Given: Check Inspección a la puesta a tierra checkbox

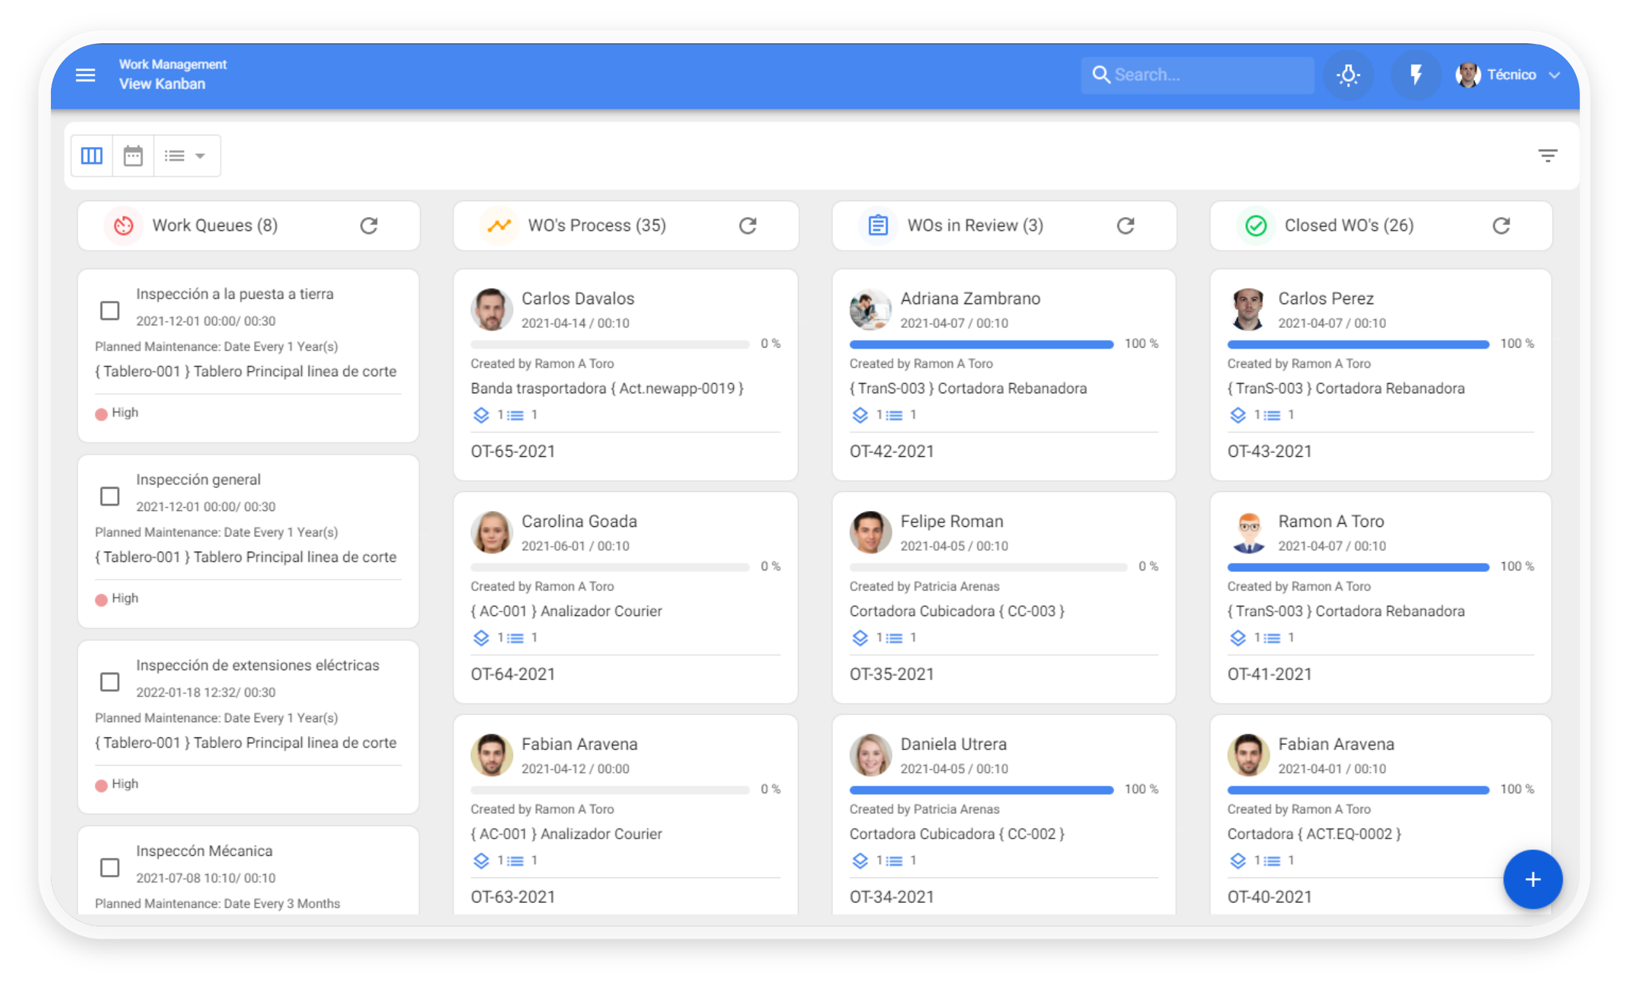Looking at the screenshot, I should pyautogui.click(x=109, y=311).
